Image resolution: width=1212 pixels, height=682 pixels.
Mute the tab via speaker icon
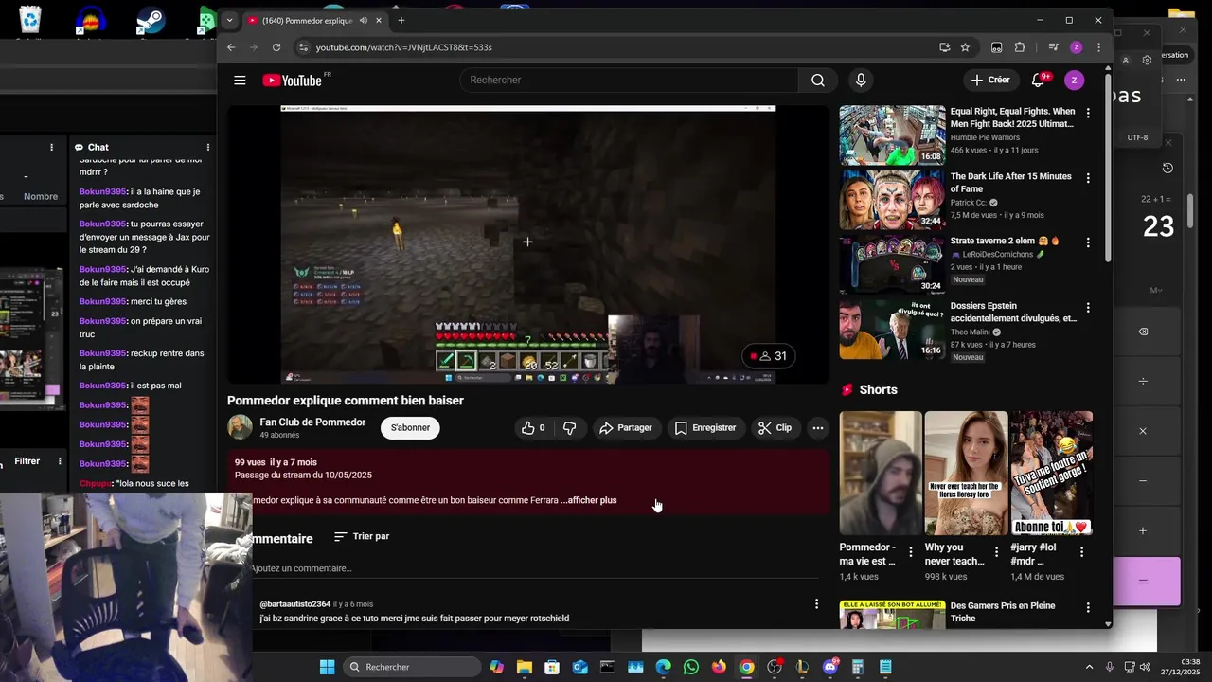tap(364, 20)
